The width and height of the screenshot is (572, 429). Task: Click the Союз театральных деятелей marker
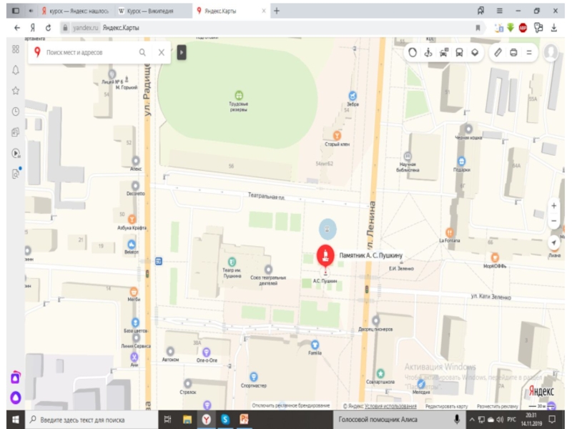click(269, 270)
